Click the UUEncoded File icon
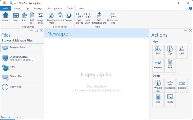This screenshot has width=193, height=120. coord(113,17)
